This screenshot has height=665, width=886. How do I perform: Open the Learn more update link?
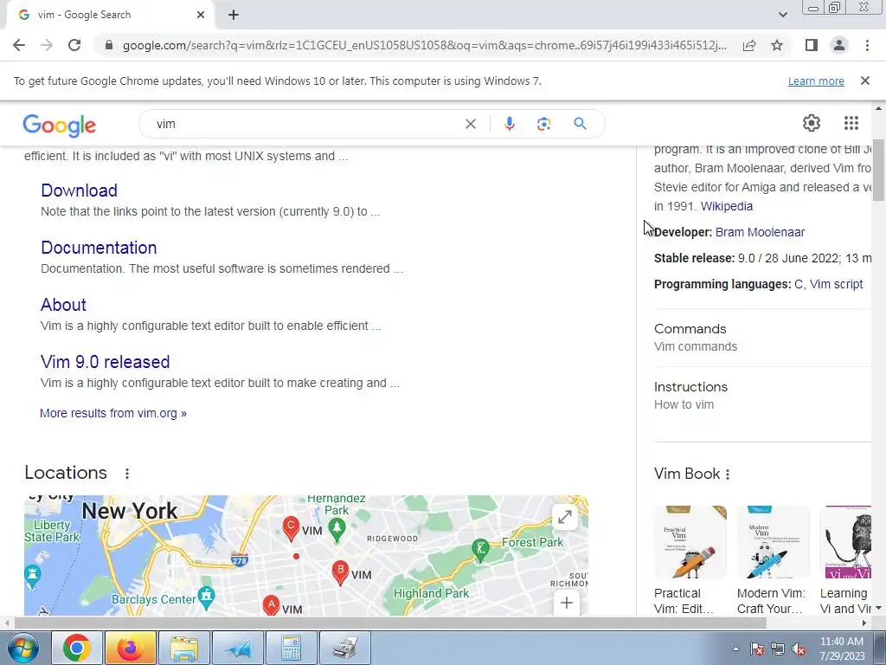click(x=816, y=81)
